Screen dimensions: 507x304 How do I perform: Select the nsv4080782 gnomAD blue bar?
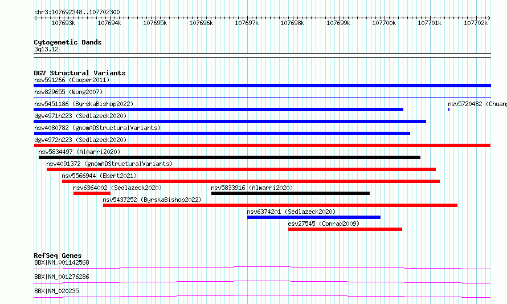point(222,133)
